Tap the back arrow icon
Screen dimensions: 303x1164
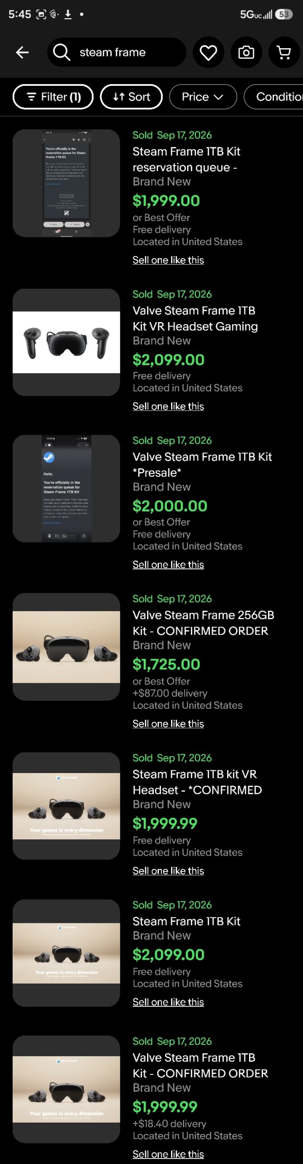point(22,52)
